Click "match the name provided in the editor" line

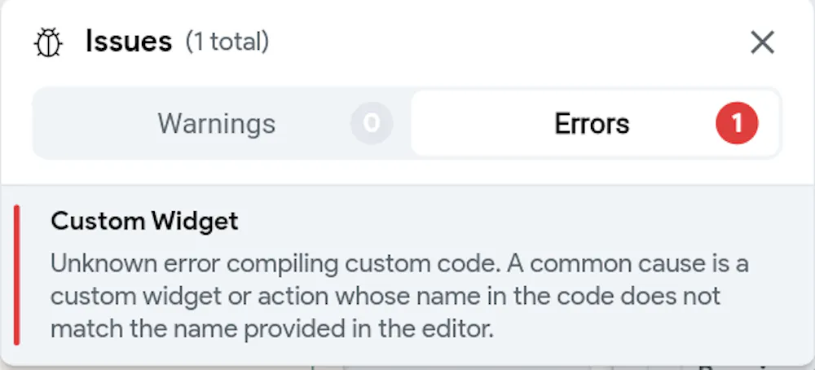[x=272, y=330]
